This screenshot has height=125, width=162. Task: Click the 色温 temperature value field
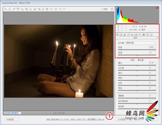point(152,47)
